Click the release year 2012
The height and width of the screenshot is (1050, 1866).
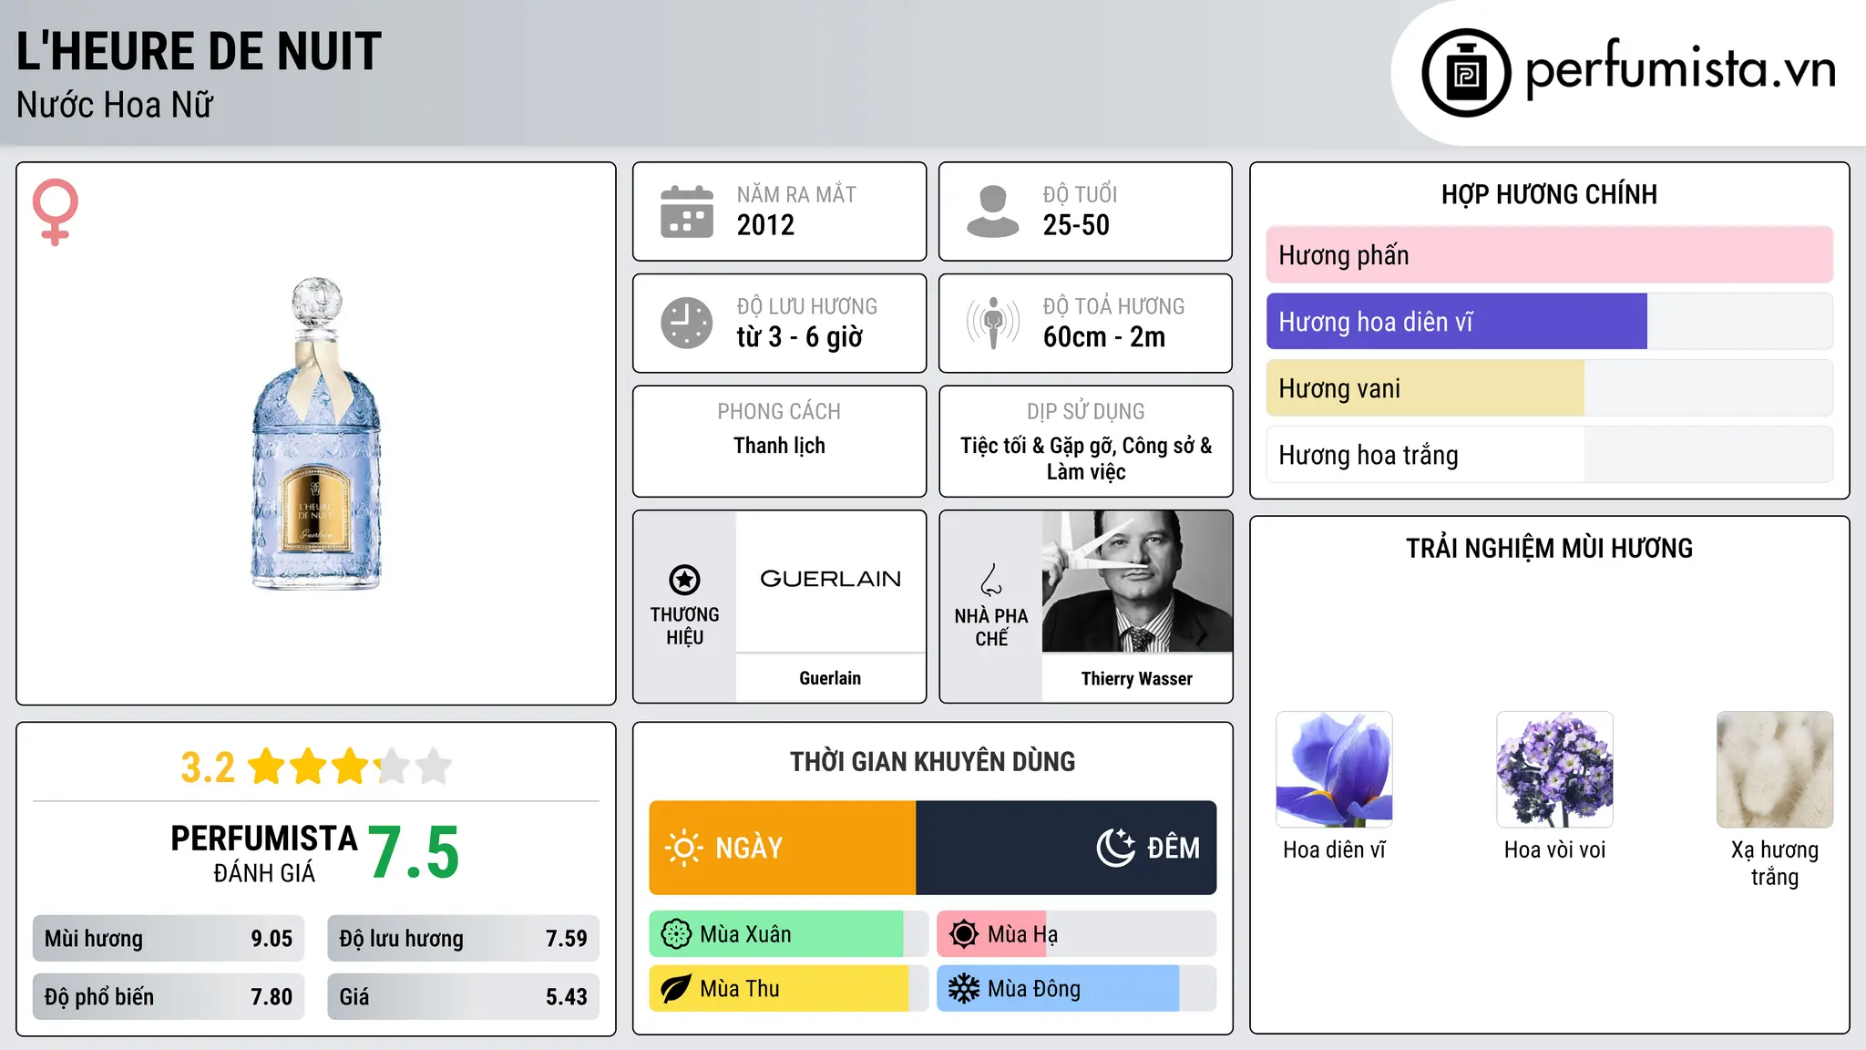[765, 225]
